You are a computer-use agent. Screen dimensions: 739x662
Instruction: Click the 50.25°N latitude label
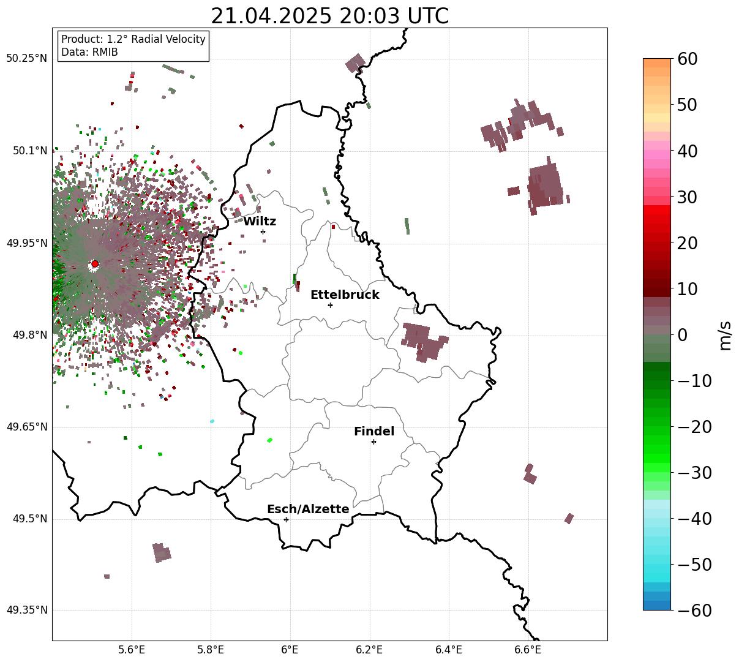pos(26,59)
